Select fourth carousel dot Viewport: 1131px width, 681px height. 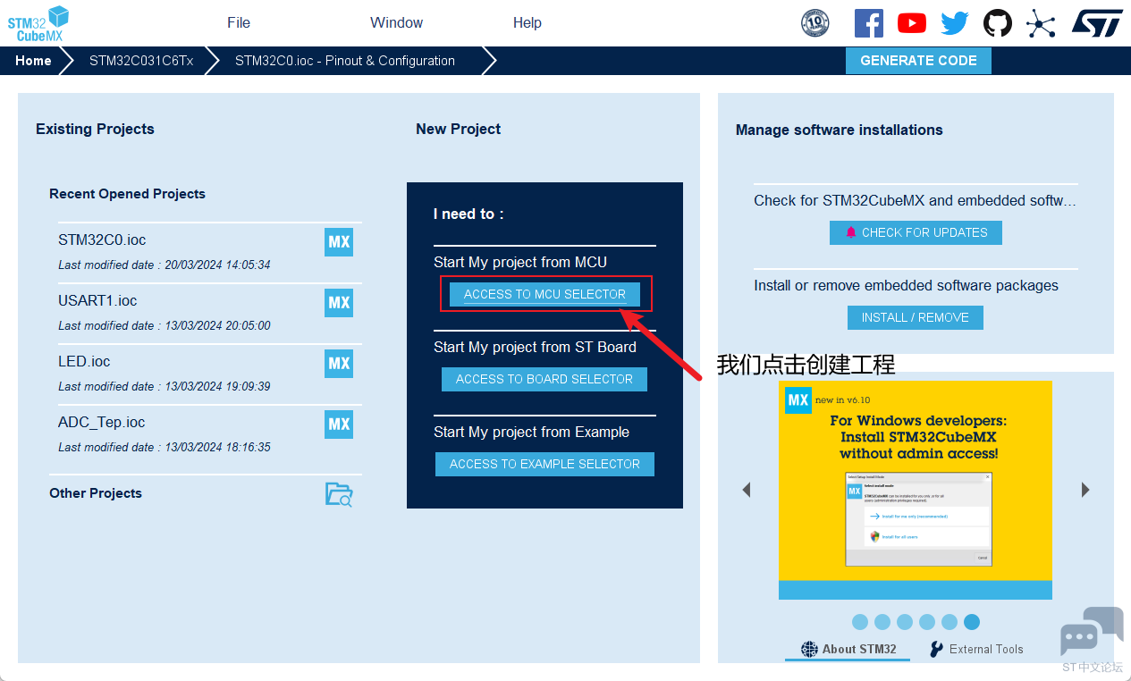pos(927,622)
